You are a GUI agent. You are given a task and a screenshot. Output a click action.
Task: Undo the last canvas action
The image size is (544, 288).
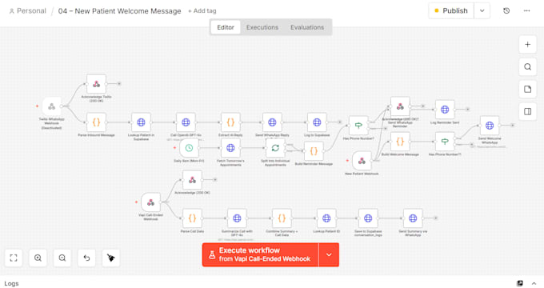(x=86, y=258)
